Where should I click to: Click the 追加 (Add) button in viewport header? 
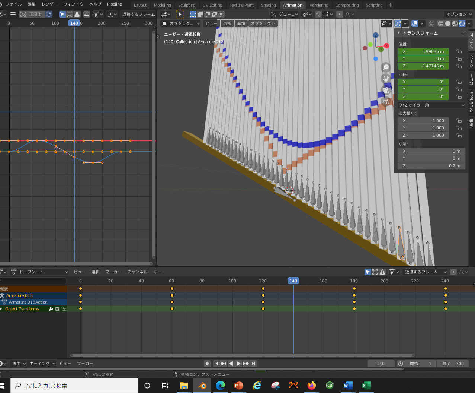pyautogui.click(x=241, y=23)
